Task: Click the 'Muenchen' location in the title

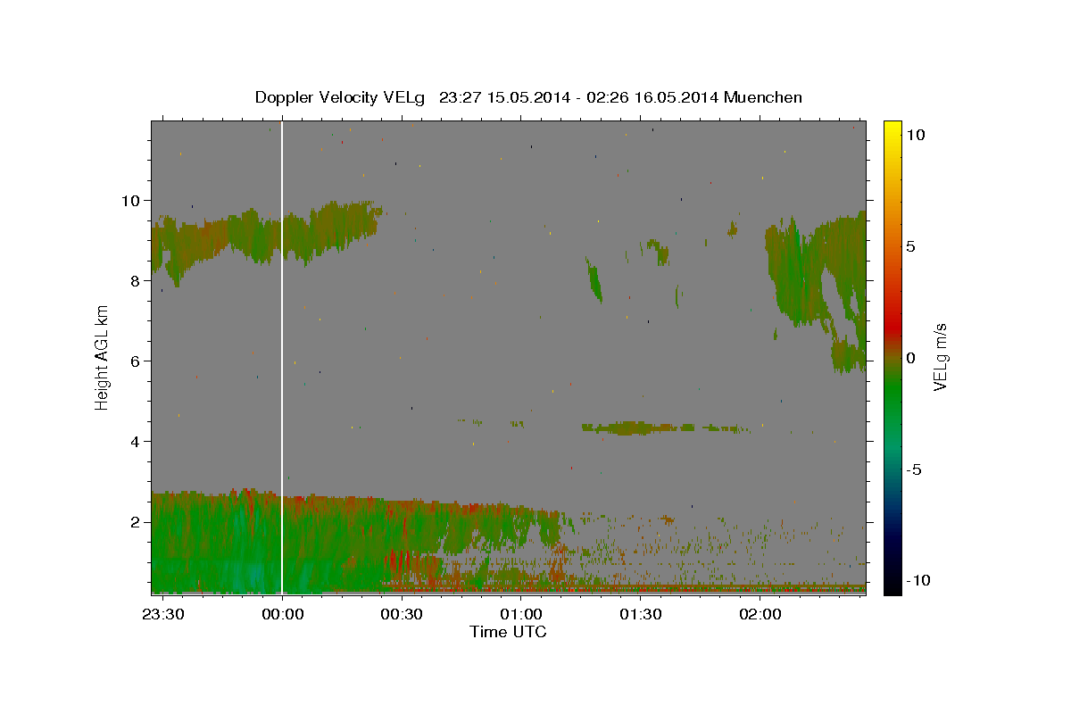Action: coord(764,97)
